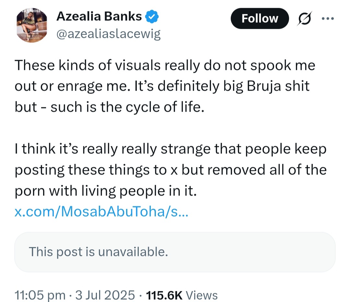The width and height of the screenshot is (350, 302).
Task: Click the "Views" label
Action: 202,295
